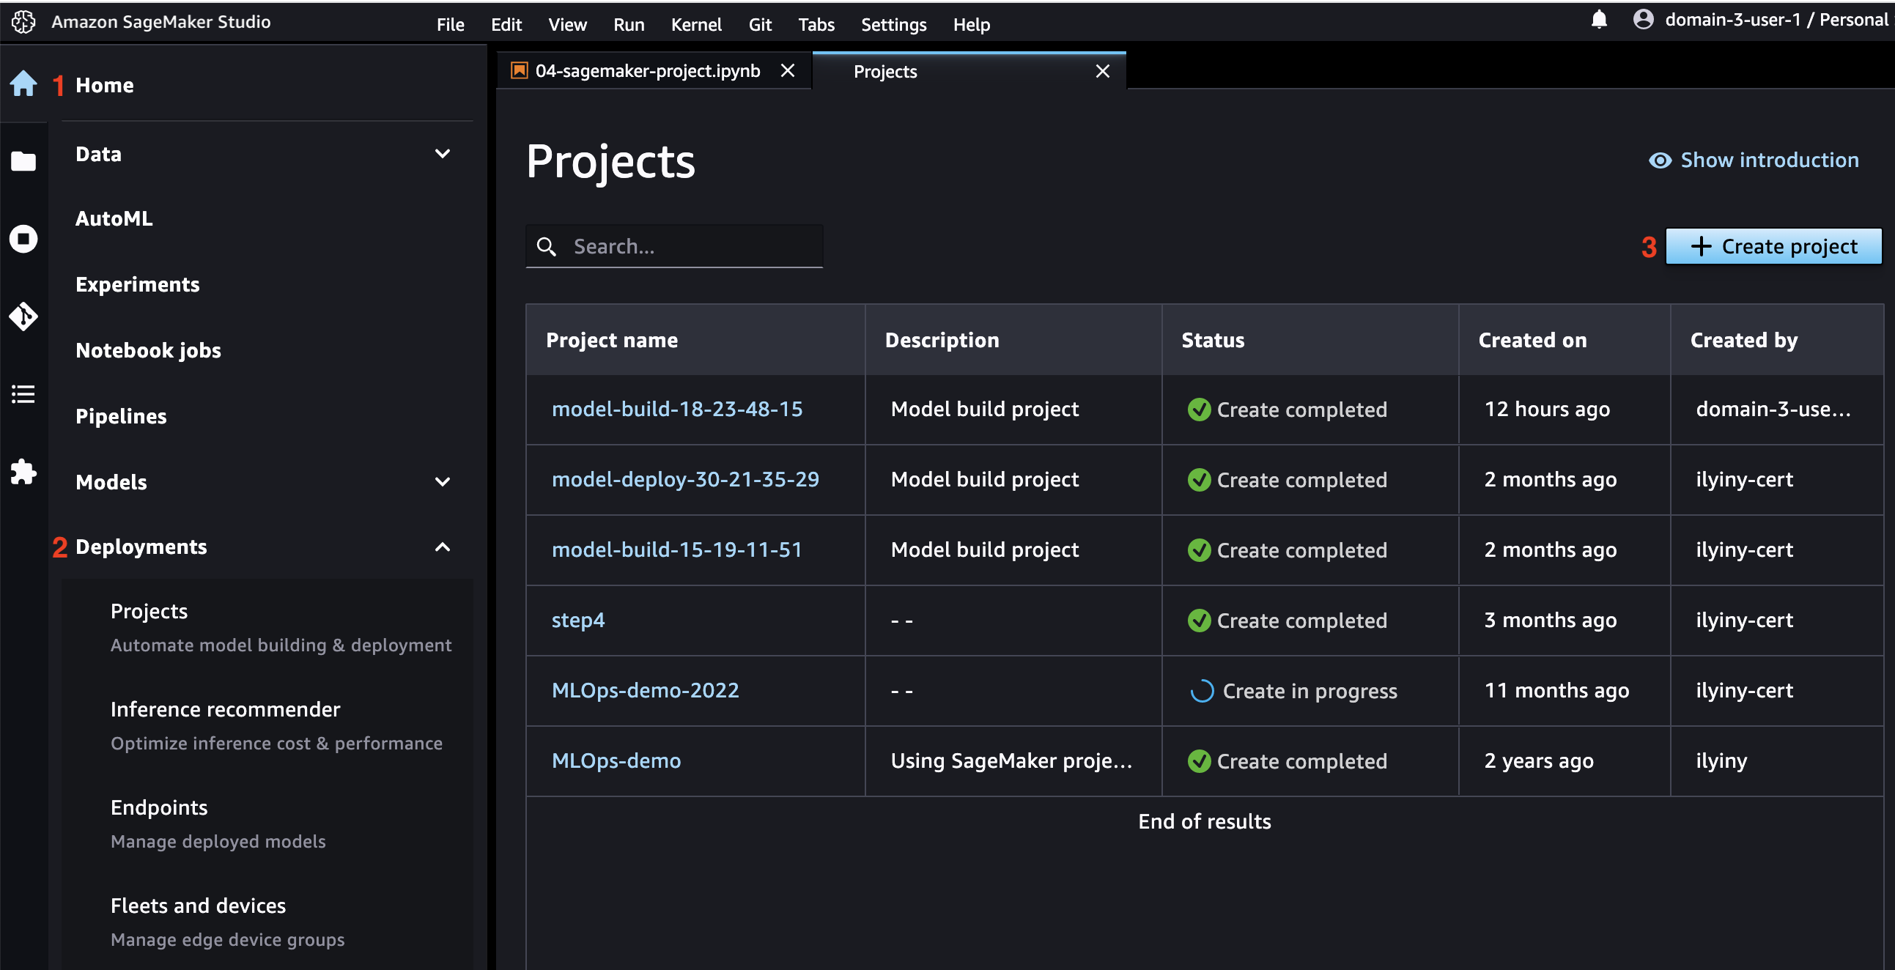Open project model-build-15-19-11-51
The image size is (1895, 970).
[x=677, y=549]
